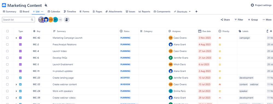Tick the select-all checkbox in header

pos(7,31)
